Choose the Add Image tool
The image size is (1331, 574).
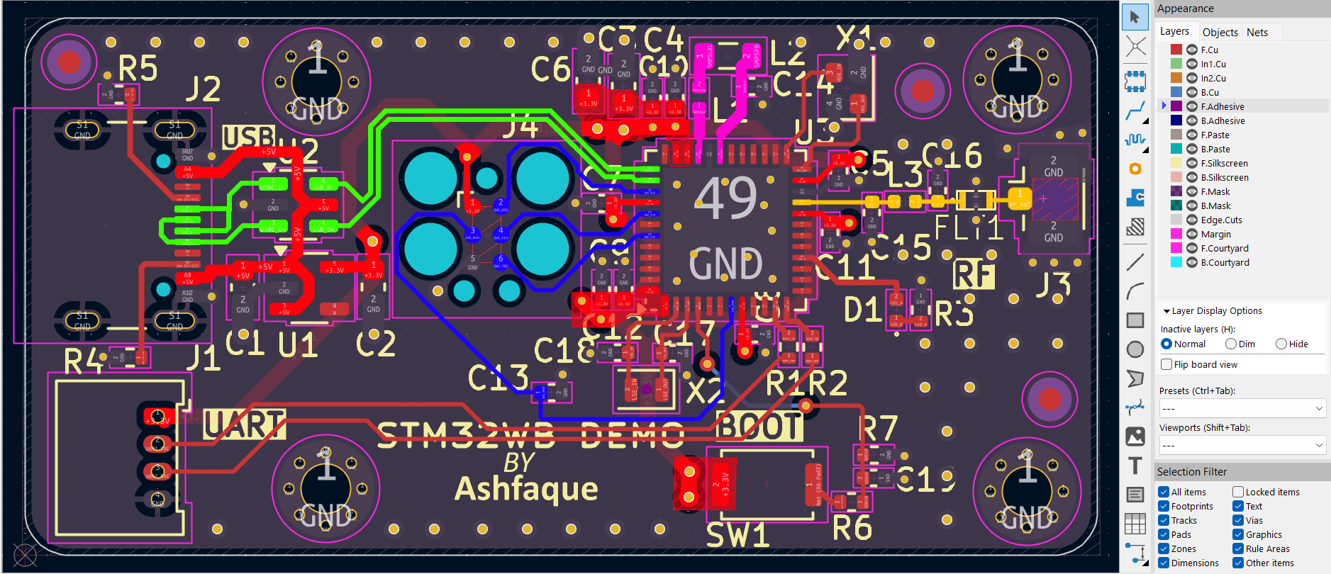(x=1135, y=437)
